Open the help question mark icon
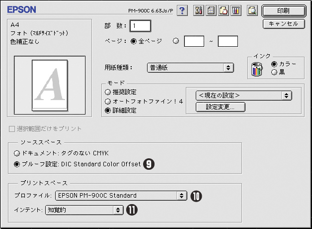 tap(182, 10)
